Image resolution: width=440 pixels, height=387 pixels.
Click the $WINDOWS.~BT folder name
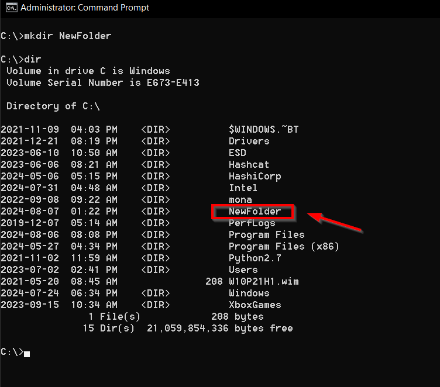tap(263, 129)
